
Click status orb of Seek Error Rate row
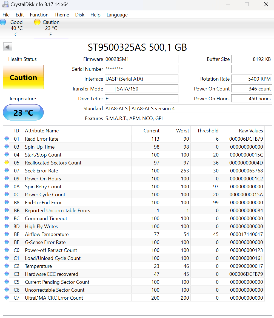click(7, 170)
